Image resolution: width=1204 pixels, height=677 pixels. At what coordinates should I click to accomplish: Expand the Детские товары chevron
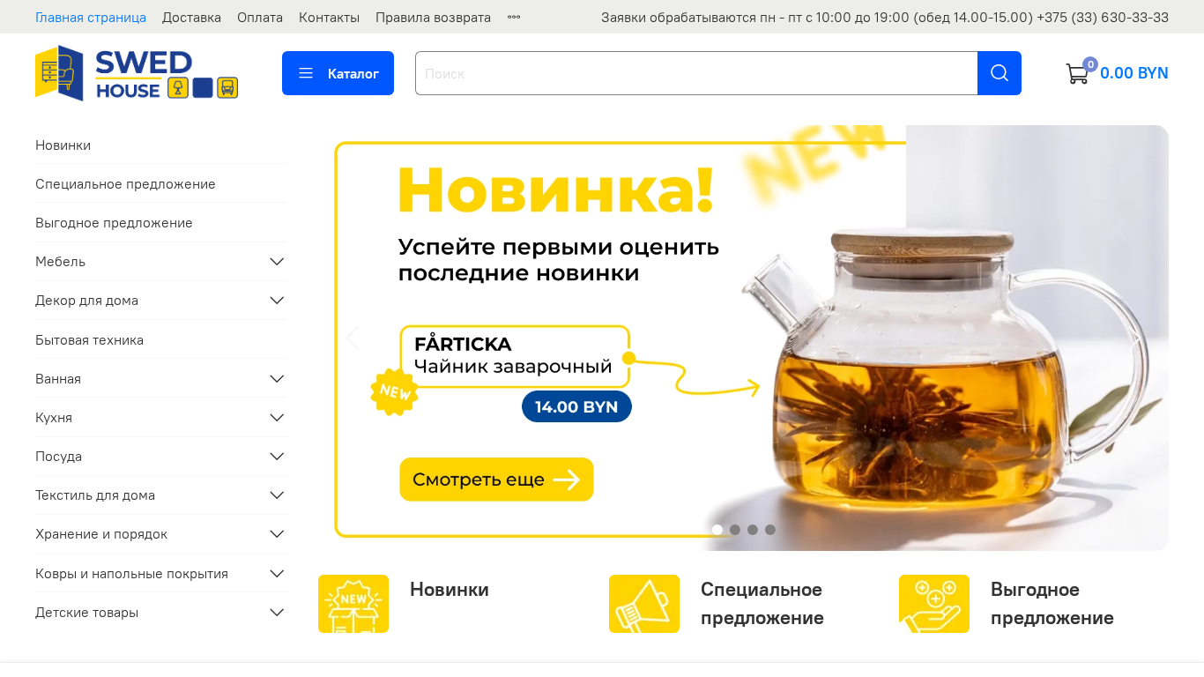(277, 612)
